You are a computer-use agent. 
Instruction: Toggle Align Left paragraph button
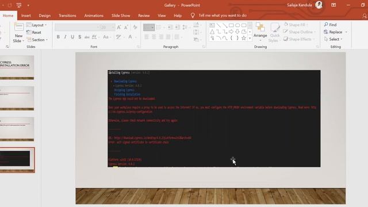(x=147, y=37)
